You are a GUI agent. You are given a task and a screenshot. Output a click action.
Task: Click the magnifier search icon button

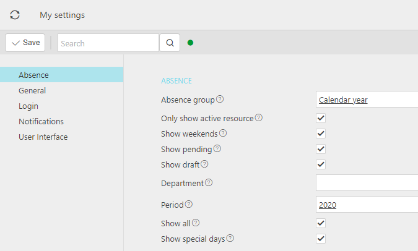pyautogui.click(x=169, y=43)
